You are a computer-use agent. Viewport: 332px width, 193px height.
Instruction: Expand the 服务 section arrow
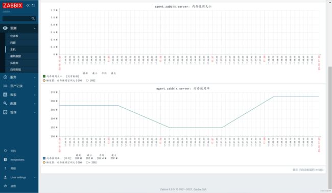point(35,78)
